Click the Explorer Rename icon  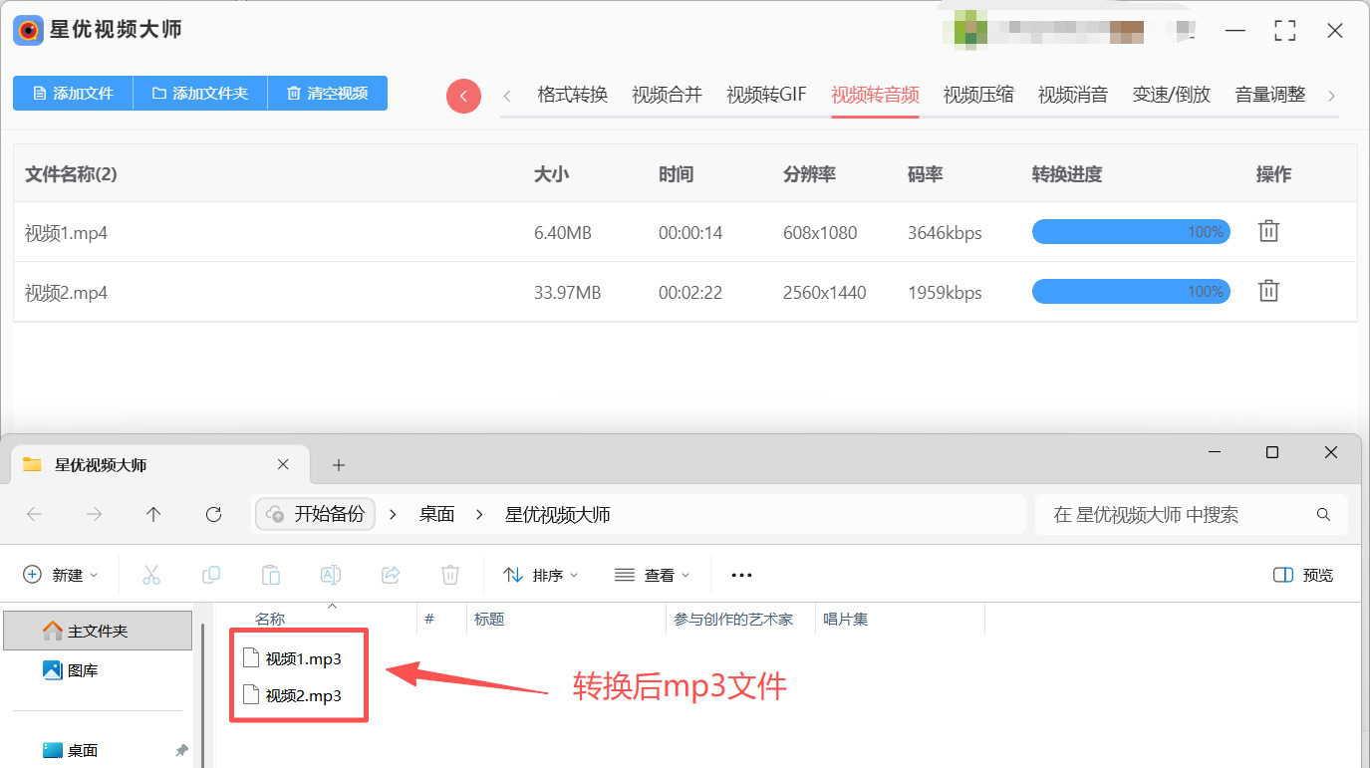point(331,575)
